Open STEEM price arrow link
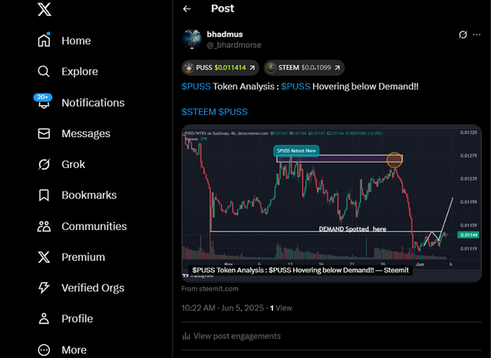Viewport: 491px width, 358px height. (338, 67)
